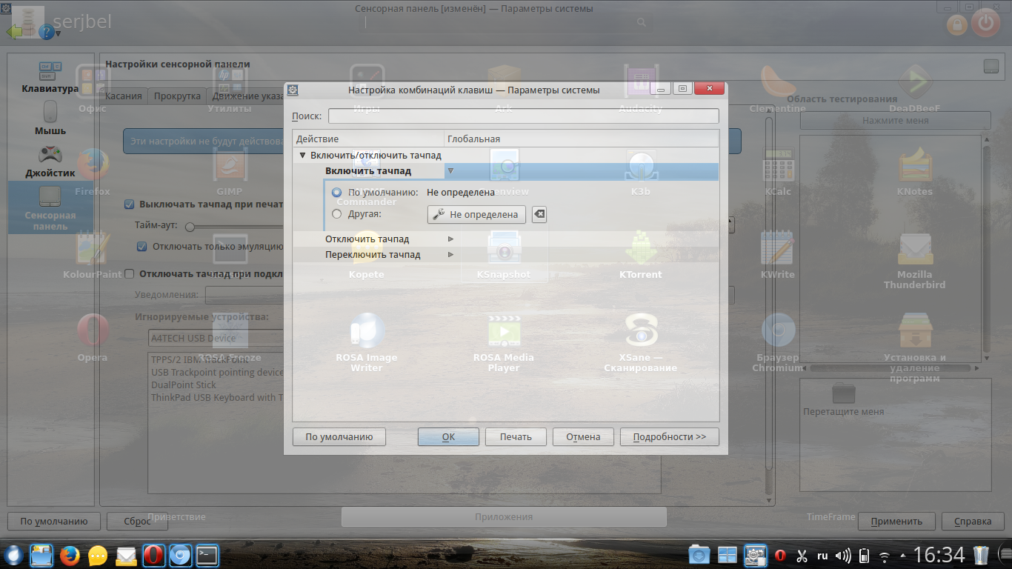Click the Firefox icon in the taskbar
The height and width of the screenshot is (569, 1012).
pyautogui.click(x=70, y=554)
